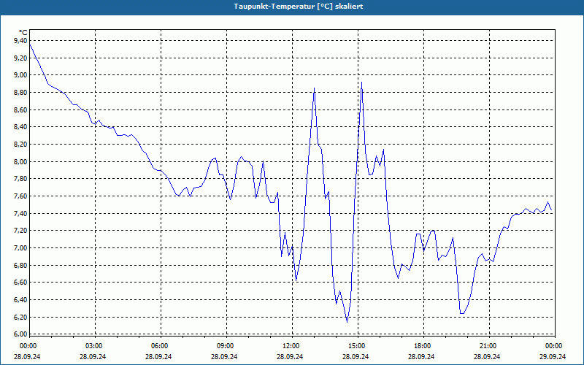Click the 8,20 y-axis label
Image resolution: width=584 pixels, height=365 pixels.
pos(21,144)
